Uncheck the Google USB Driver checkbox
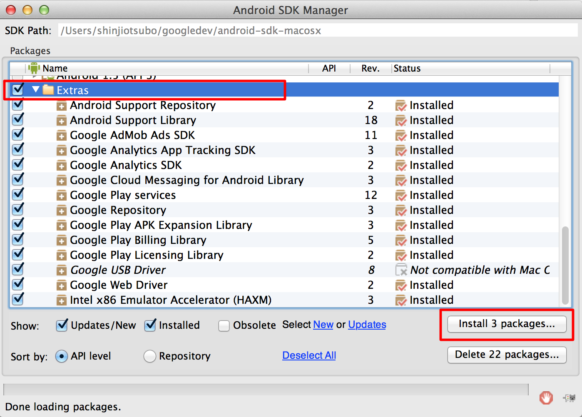The height and width of the screenshot is (417, 582). coord(18,270)
